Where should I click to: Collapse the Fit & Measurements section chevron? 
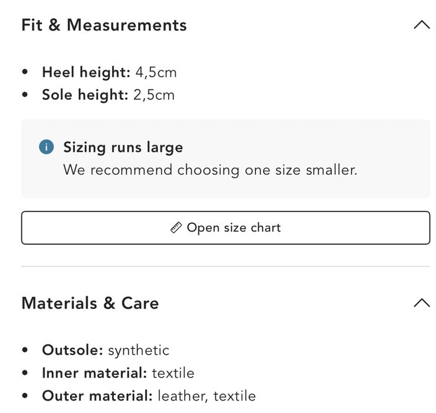(x=421, y=25)
